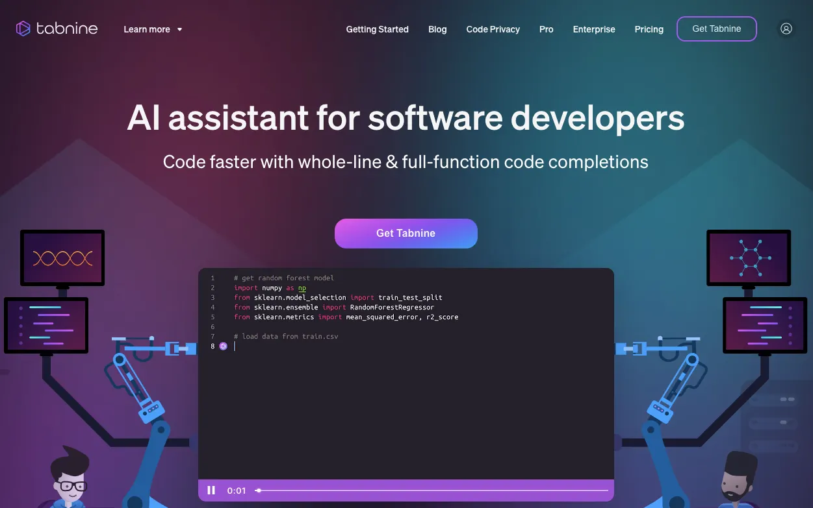
Task: Click the DNA helix monitor illustration
Action: click(x=62, y=258)
